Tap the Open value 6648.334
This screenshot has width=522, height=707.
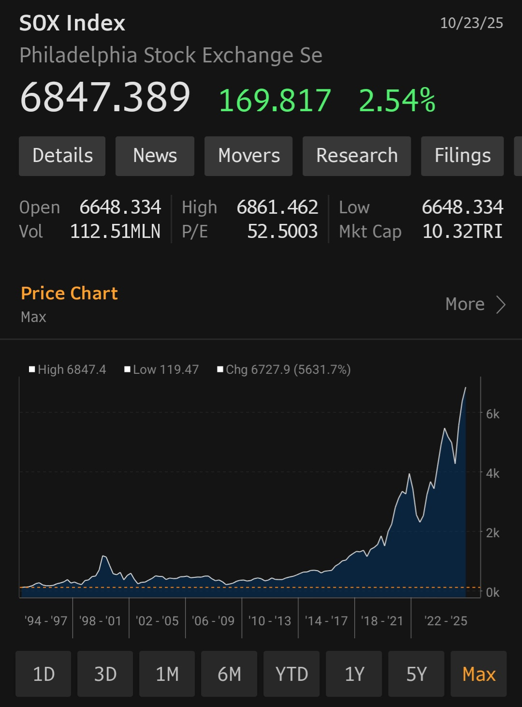[120, 207]
